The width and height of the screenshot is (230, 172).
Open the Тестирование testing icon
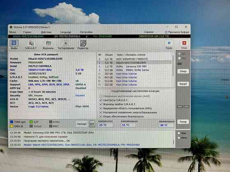click(66, 45)
